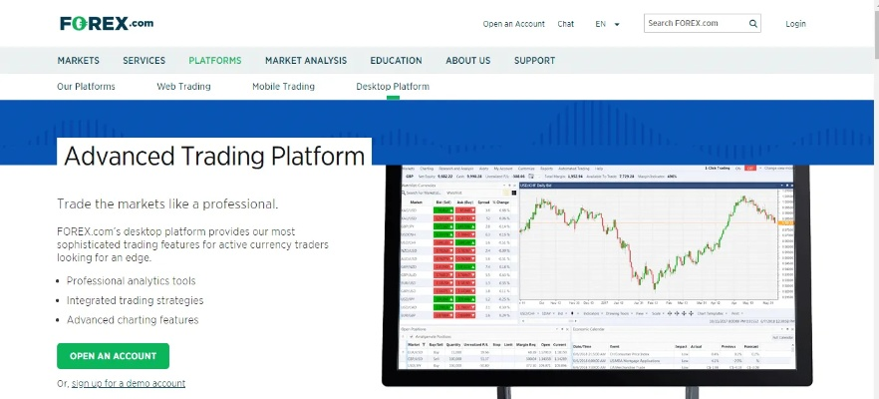Switch to Web Trading tab
The image size is (879, 399).
(183, 87)
